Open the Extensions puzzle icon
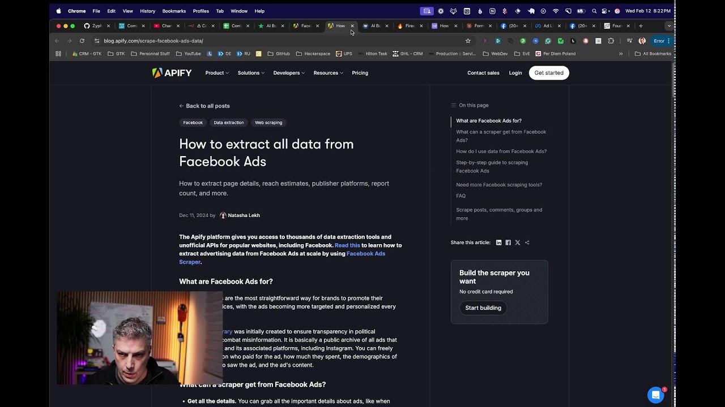 tap(611, 41)
